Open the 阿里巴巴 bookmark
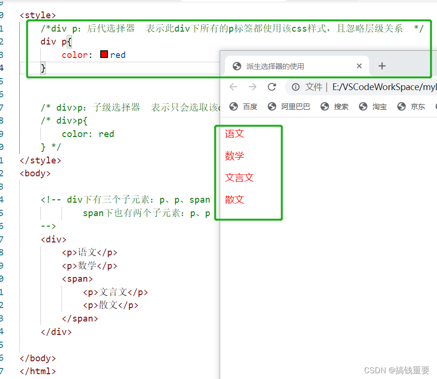 289,106
